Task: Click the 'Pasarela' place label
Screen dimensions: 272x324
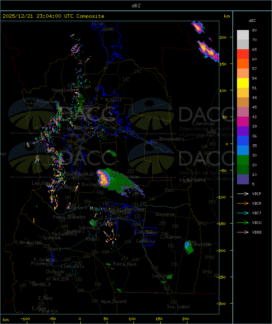Action: click(48, 311)
